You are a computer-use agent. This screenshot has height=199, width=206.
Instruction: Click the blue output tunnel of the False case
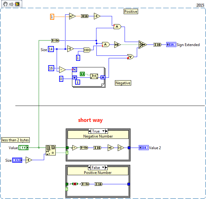point(129,184)
